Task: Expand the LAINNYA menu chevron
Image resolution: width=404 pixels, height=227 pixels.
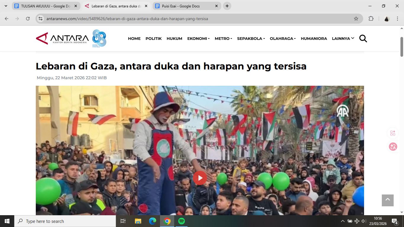Action: 353,38
